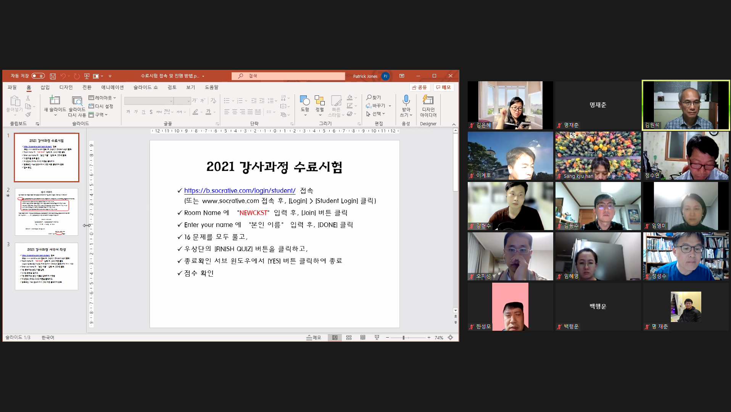Screen dimensions: 731x412
Task: Open the Slide Show (슬라이드 쇼) tab
Action: pos(145,87)
